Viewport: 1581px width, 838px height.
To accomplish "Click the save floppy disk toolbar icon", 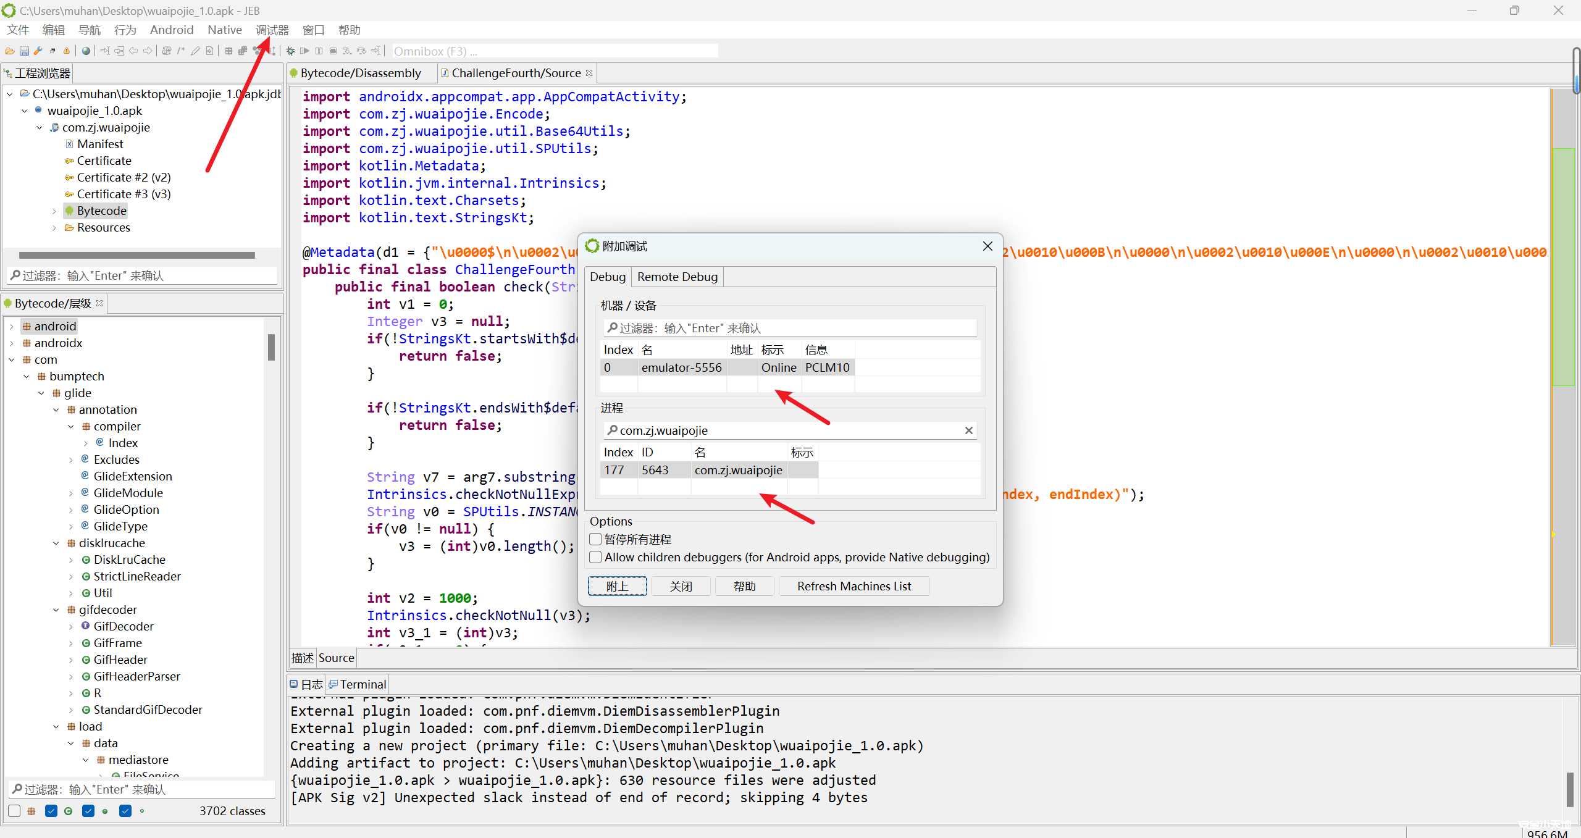I will click(24, 51).
